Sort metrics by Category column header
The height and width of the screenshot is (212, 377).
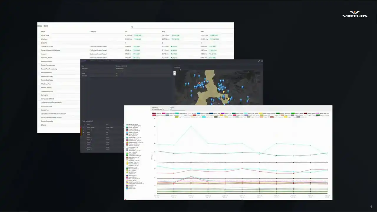coord(93,32)
